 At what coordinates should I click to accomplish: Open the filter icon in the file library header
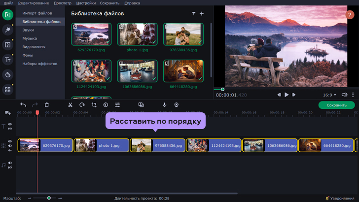(x=193, y=14)
